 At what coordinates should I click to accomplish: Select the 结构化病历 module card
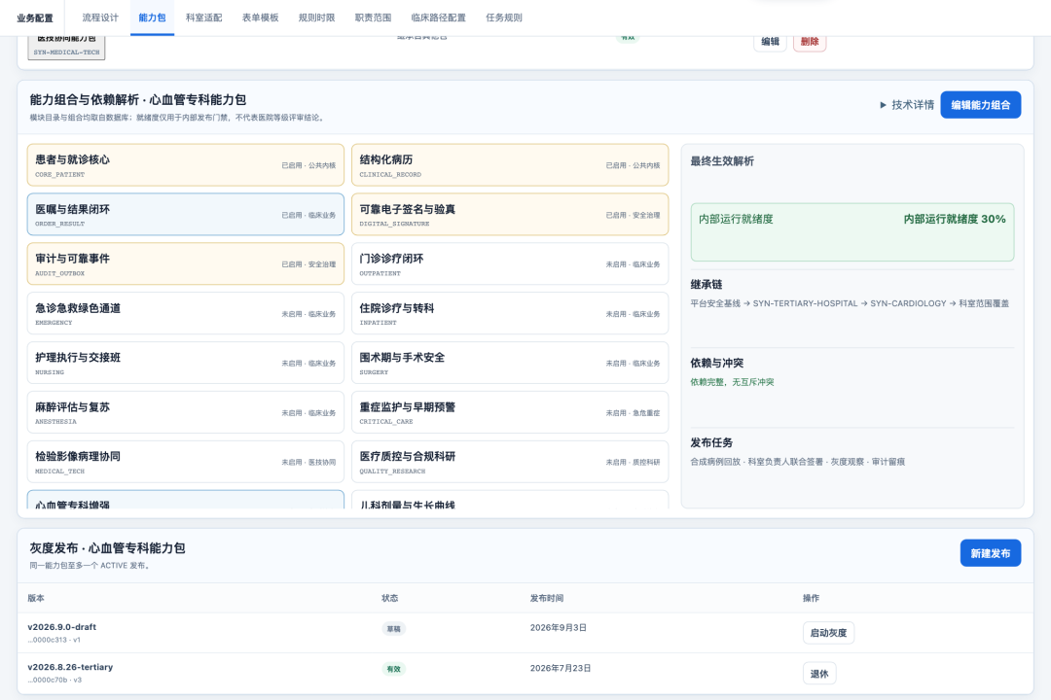[510, 164]
